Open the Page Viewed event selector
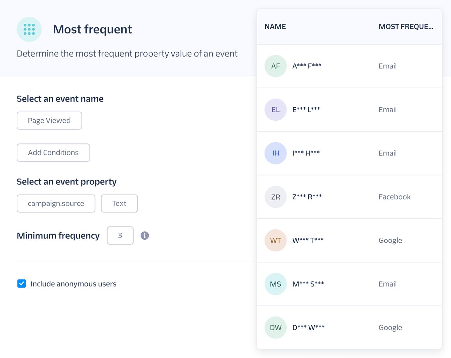451x358 pixels. pyautogui.click(x=49, y=120)
